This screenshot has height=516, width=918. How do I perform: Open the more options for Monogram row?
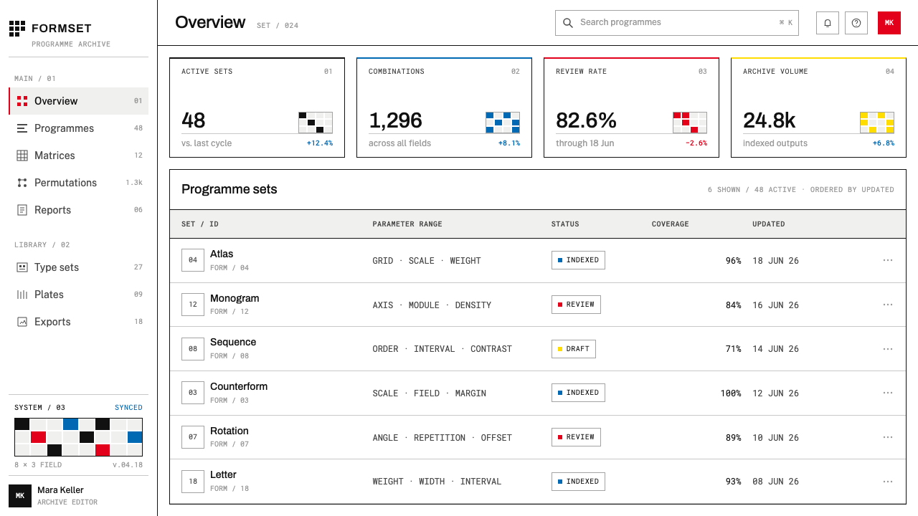click(x=888, y=305)
